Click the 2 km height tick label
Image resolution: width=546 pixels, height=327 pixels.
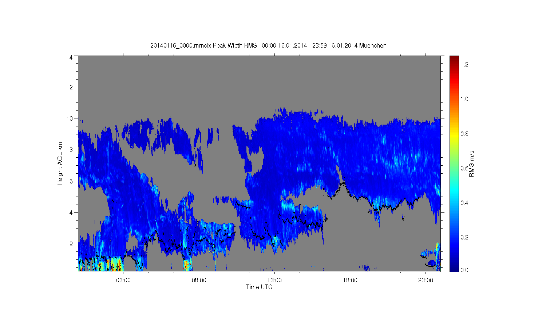tap(71, 243)
